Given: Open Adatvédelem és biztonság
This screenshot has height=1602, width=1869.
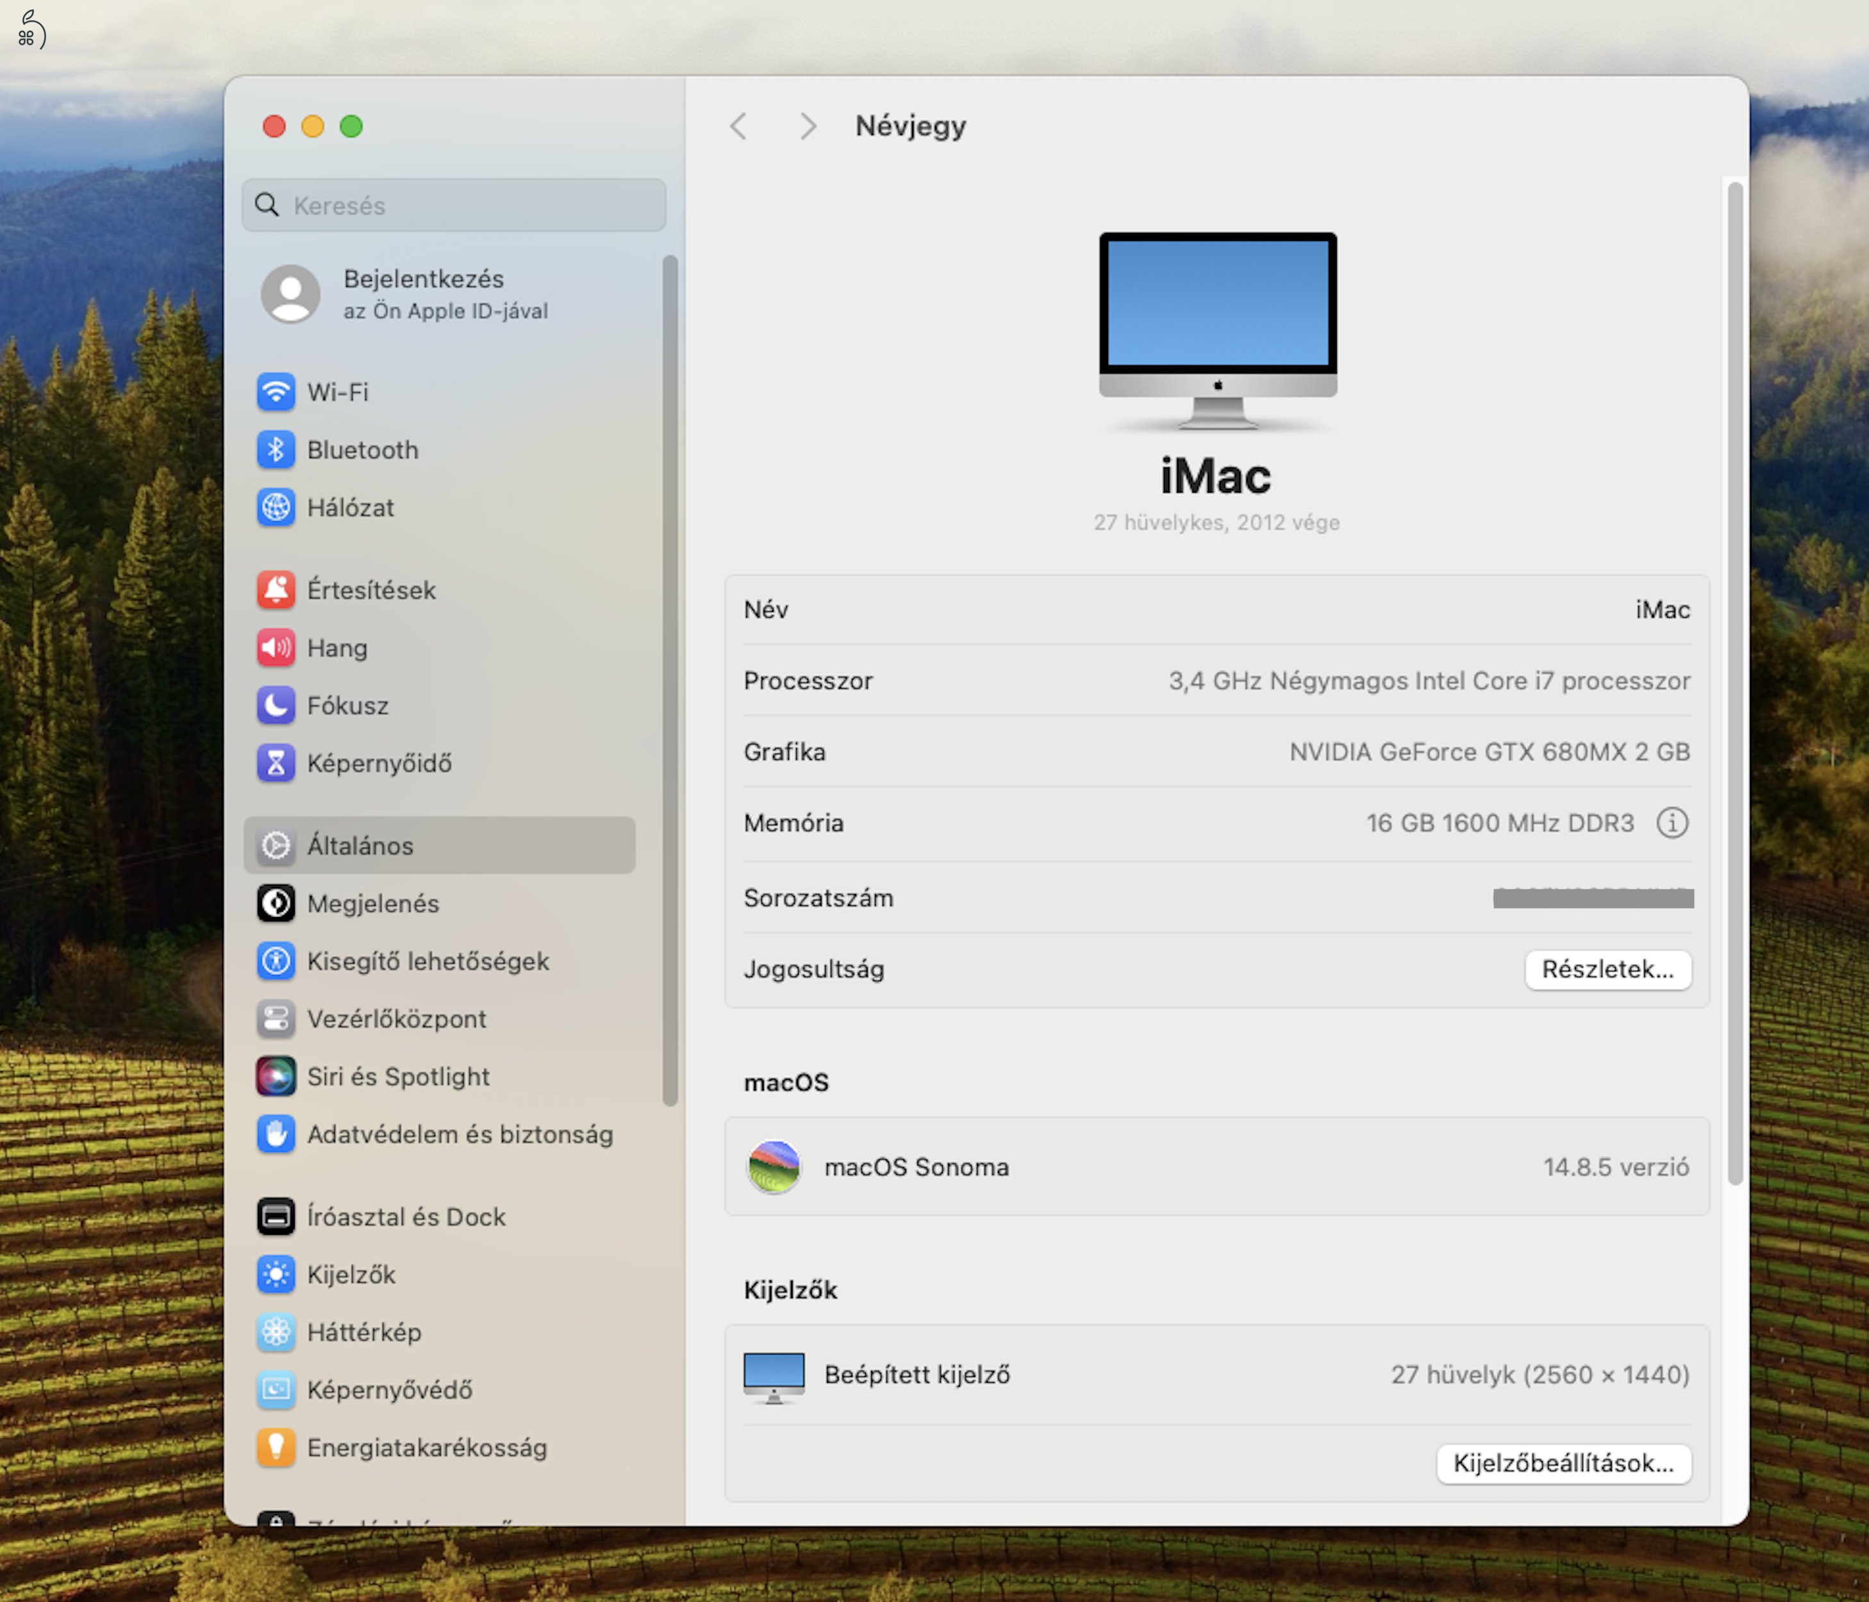Looking at the screenshot, I should point(278,1134).
